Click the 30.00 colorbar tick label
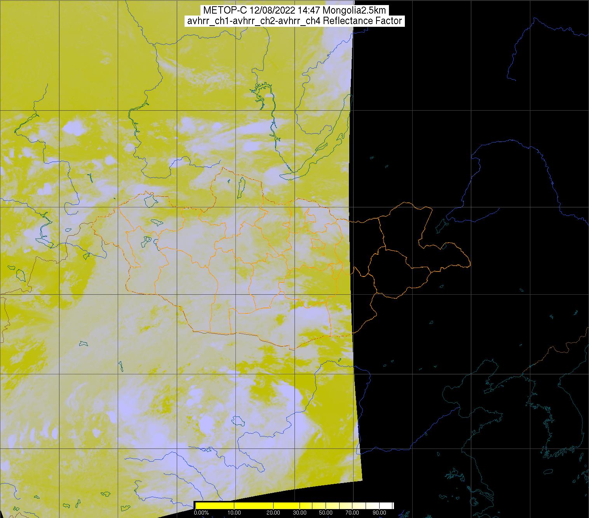 300,513
